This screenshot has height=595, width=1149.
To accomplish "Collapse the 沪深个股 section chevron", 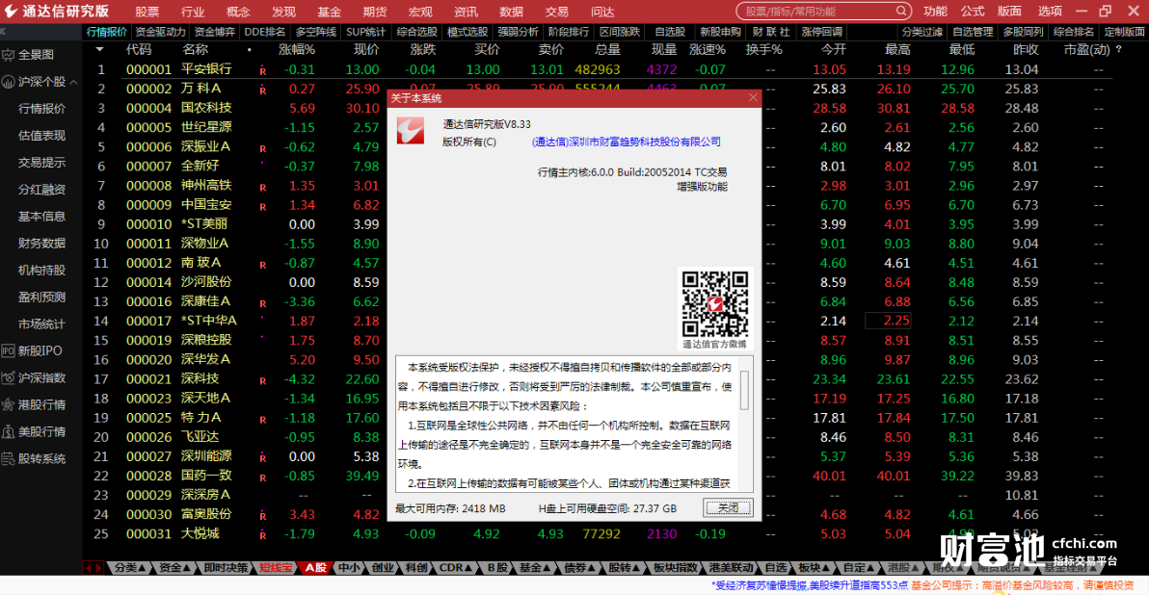I will pyautogui.click(x=74, y=82).
